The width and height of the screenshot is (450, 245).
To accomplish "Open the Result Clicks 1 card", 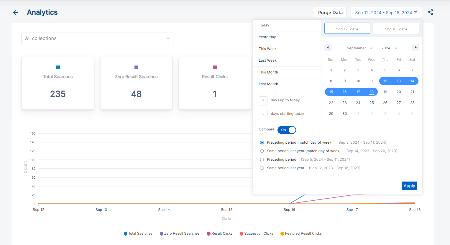I will tap(215, 83).
